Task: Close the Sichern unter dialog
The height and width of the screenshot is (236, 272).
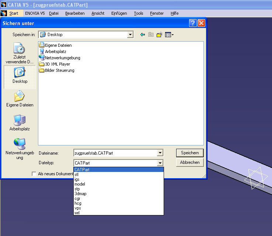Action: [201, 23]
